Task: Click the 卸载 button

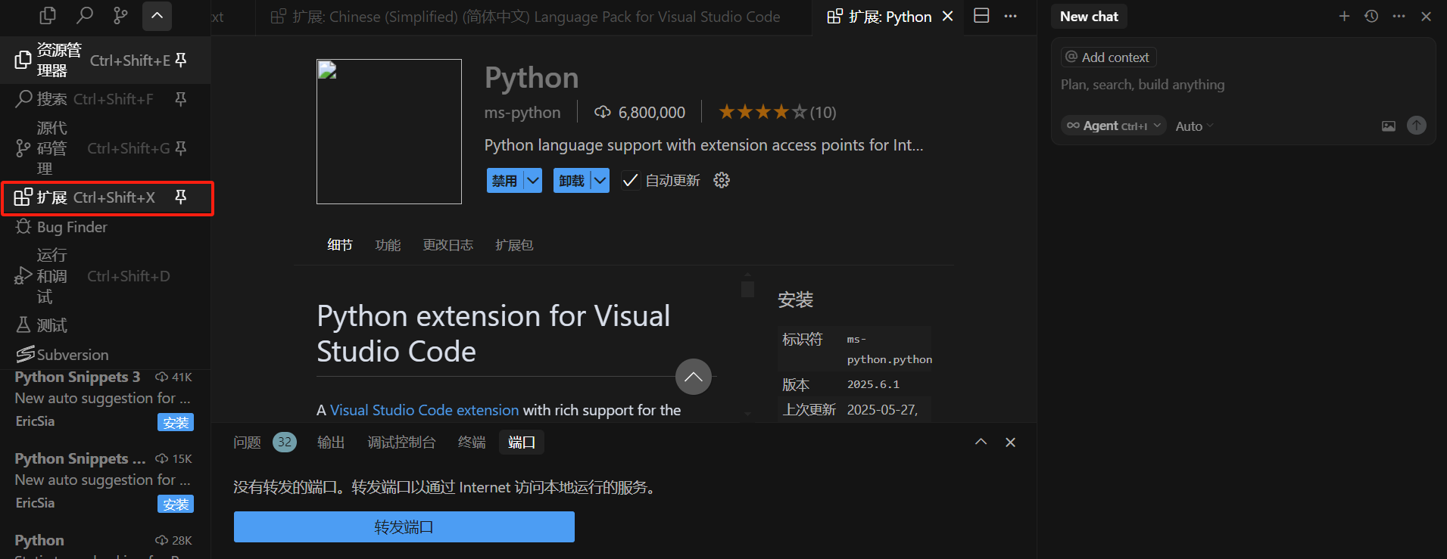Action: coord(572,181)
